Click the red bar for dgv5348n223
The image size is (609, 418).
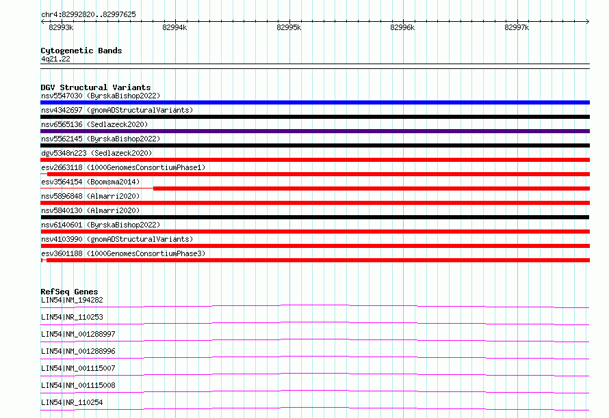pos(315,160)
